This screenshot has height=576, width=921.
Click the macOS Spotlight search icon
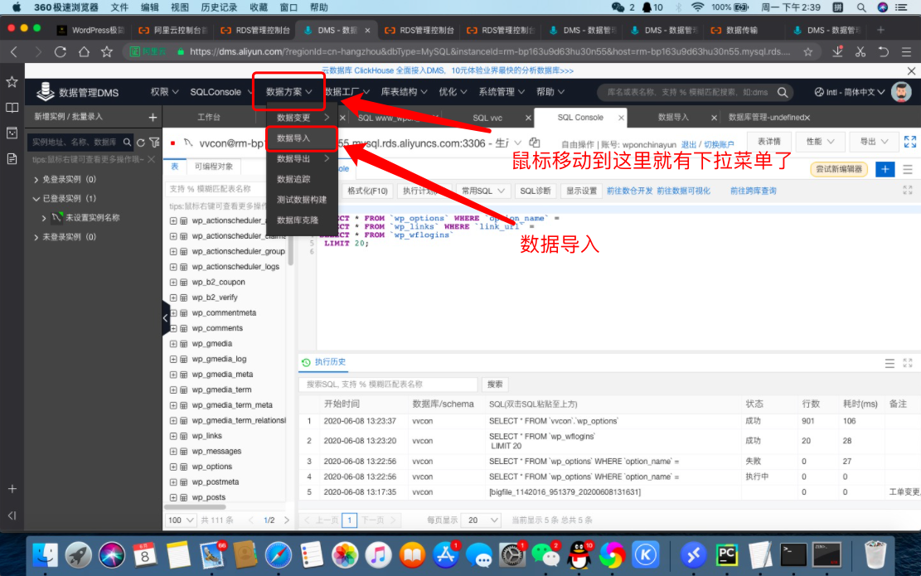point(861,7)
